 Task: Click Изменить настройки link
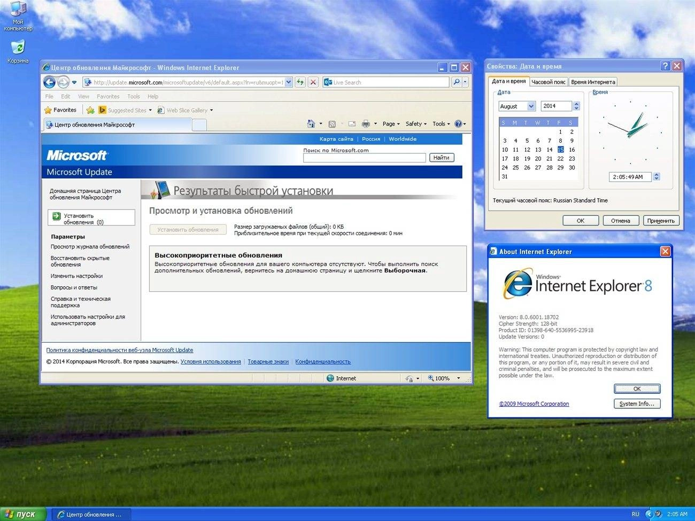(76, 276)
